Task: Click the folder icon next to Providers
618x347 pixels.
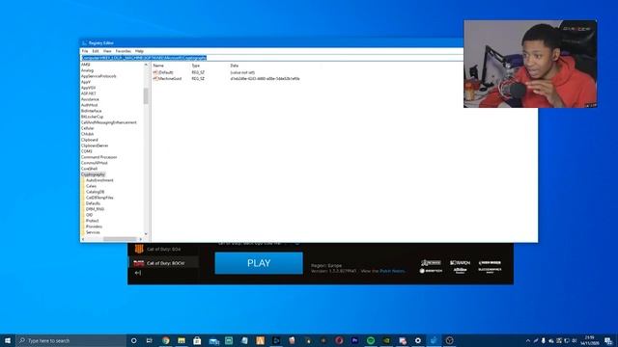Action: click(83, 227)
